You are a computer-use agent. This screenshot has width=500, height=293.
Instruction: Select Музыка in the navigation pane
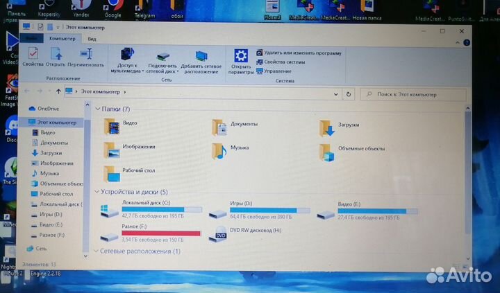coord(49,173)
